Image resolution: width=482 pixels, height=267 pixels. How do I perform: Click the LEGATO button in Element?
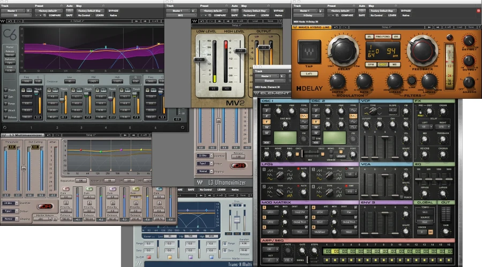click(341, 156)
